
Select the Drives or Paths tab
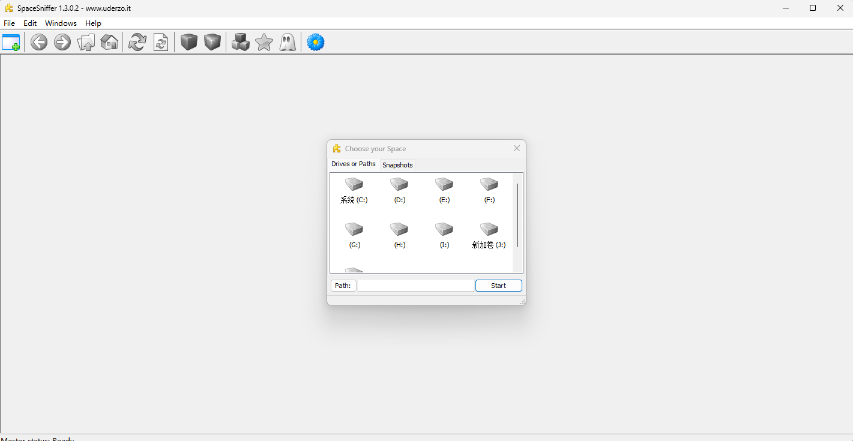tap(354, 164)
